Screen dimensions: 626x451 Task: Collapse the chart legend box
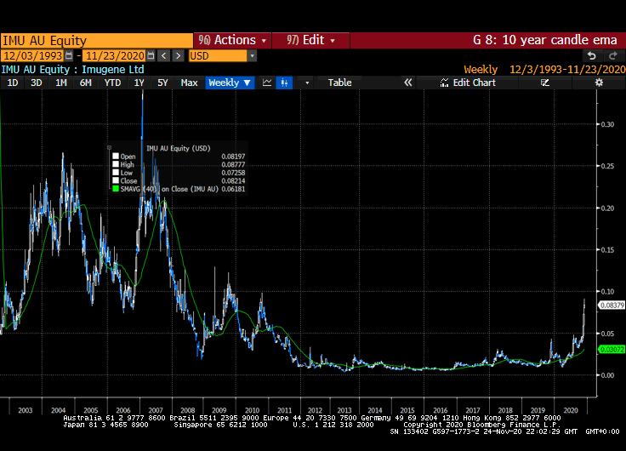coord(110,147)
